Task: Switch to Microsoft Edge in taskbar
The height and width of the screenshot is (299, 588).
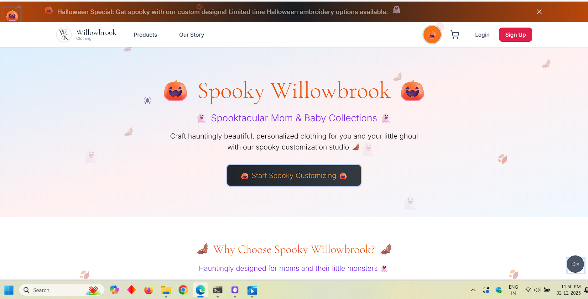Action: click(x=200, y=290)
